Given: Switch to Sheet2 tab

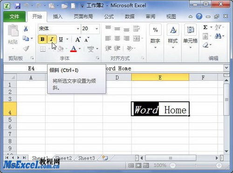Looking at the screenshot, I should [x=63, y=158].
